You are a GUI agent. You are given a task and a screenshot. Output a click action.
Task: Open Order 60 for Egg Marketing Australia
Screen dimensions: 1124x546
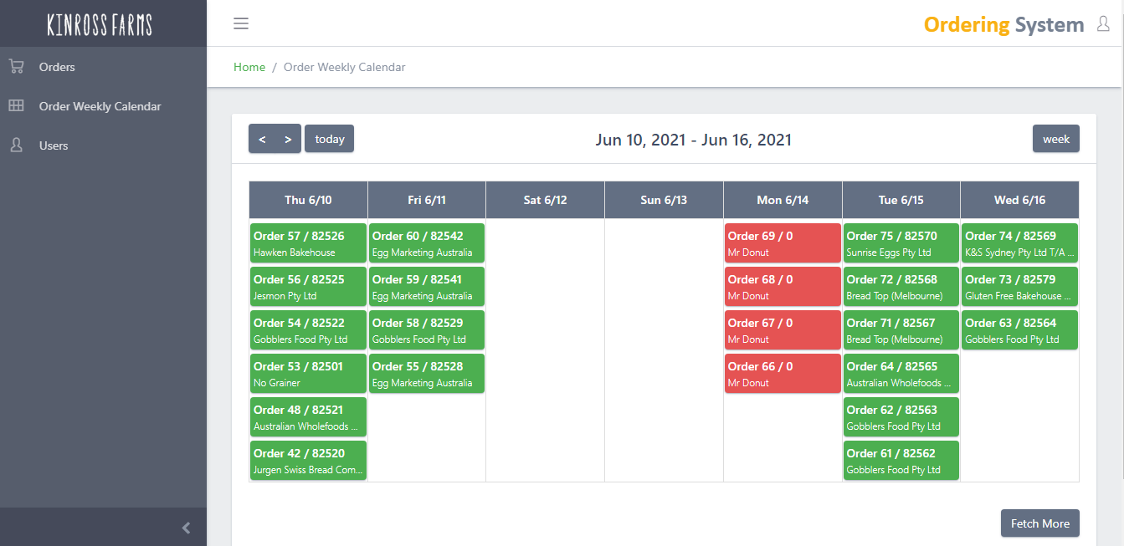[427, 243]
